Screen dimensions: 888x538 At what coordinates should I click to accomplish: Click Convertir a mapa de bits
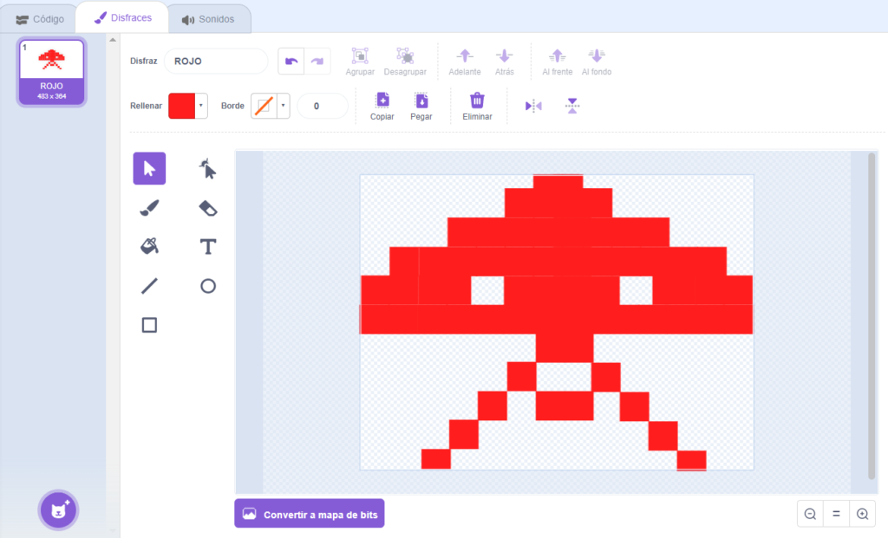(310, 514)
